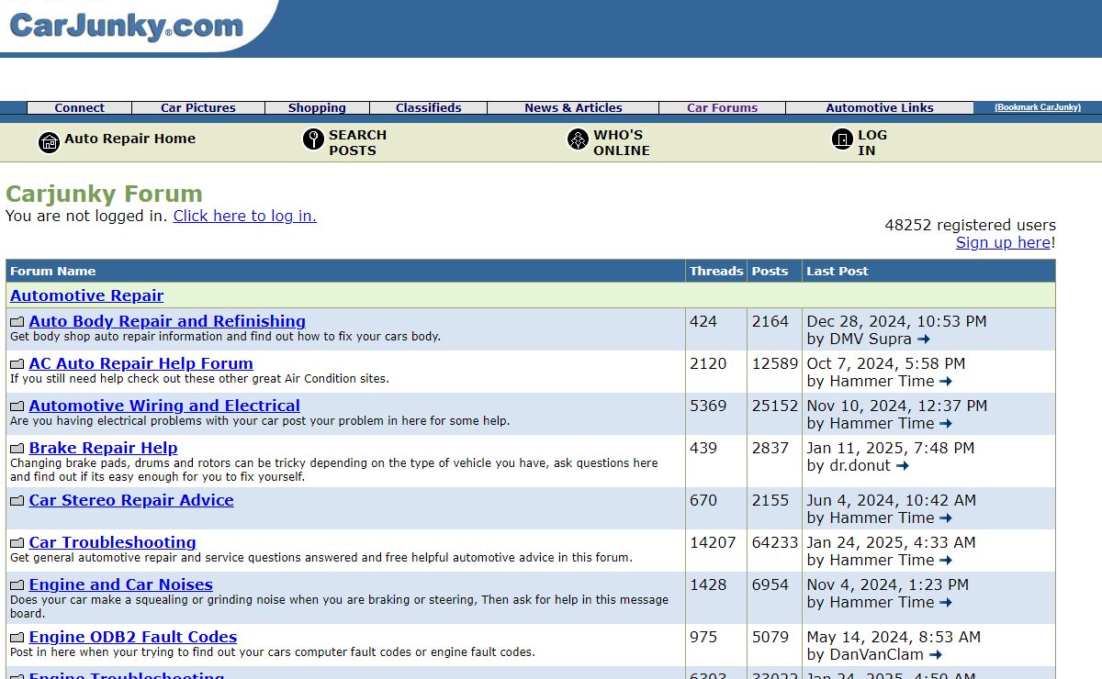The image size is (1102, 679).
Task: Click the Bookmark CarJunky link
Action: point(1038,107)
